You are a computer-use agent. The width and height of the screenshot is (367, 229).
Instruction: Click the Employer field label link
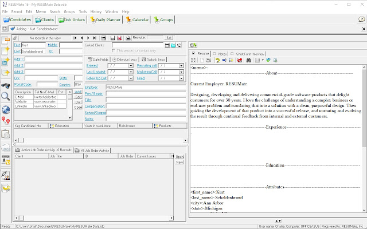91,88
